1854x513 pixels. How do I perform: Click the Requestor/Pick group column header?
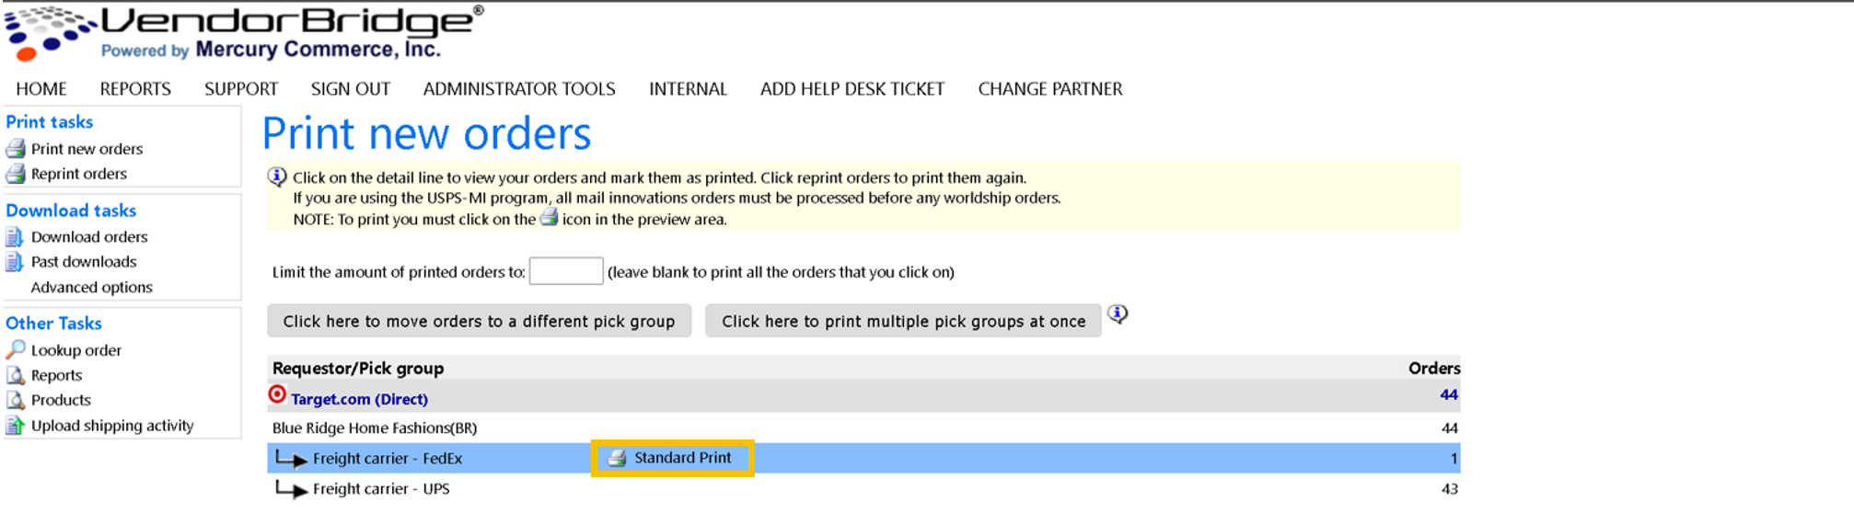(x=358, y=369)
